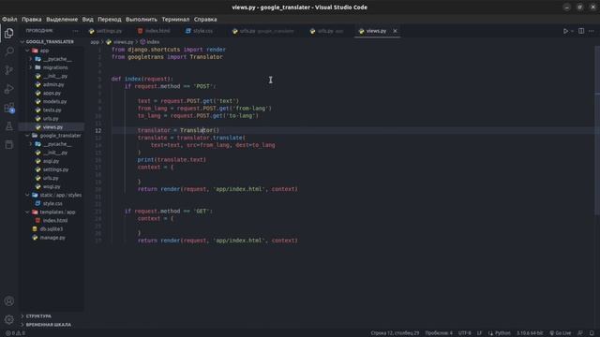Switch to settings.py tab

coord(109,31)
